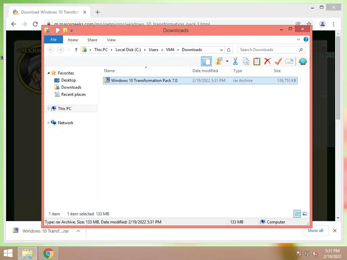Open a new Chrome tab

click(97, 12)
